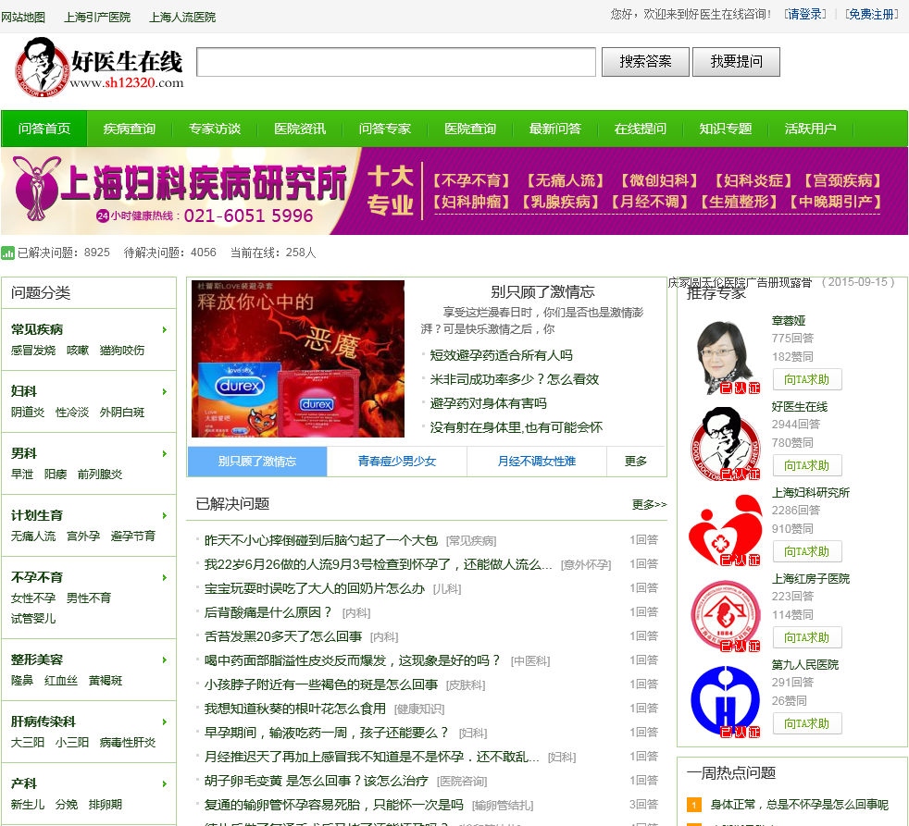Select 青春痘少男少女 slide tab
This screenshot has height=826, width=909.
[397, 461]
